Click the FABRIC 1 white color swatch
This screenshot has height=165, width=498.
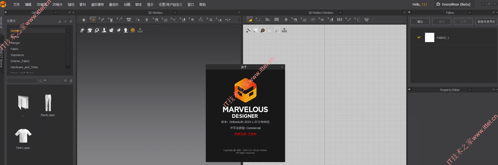[430, 38]
